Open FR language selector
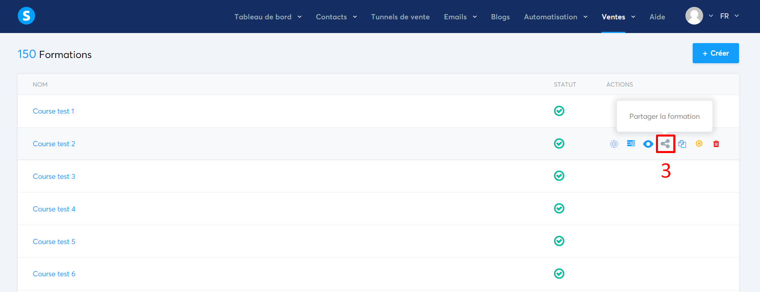Screen dimensions: 760x292 point(729,16)
